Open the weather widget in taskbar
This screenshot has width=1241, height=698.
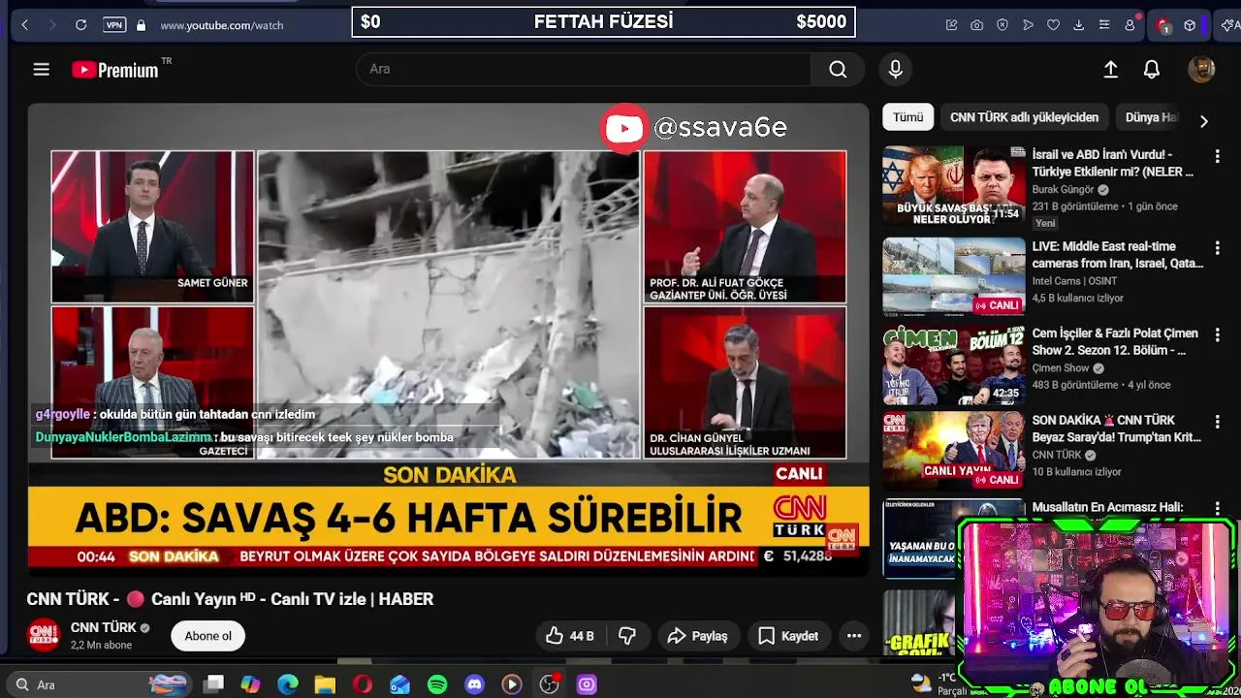pyautogui.click(x=933, y=683)
